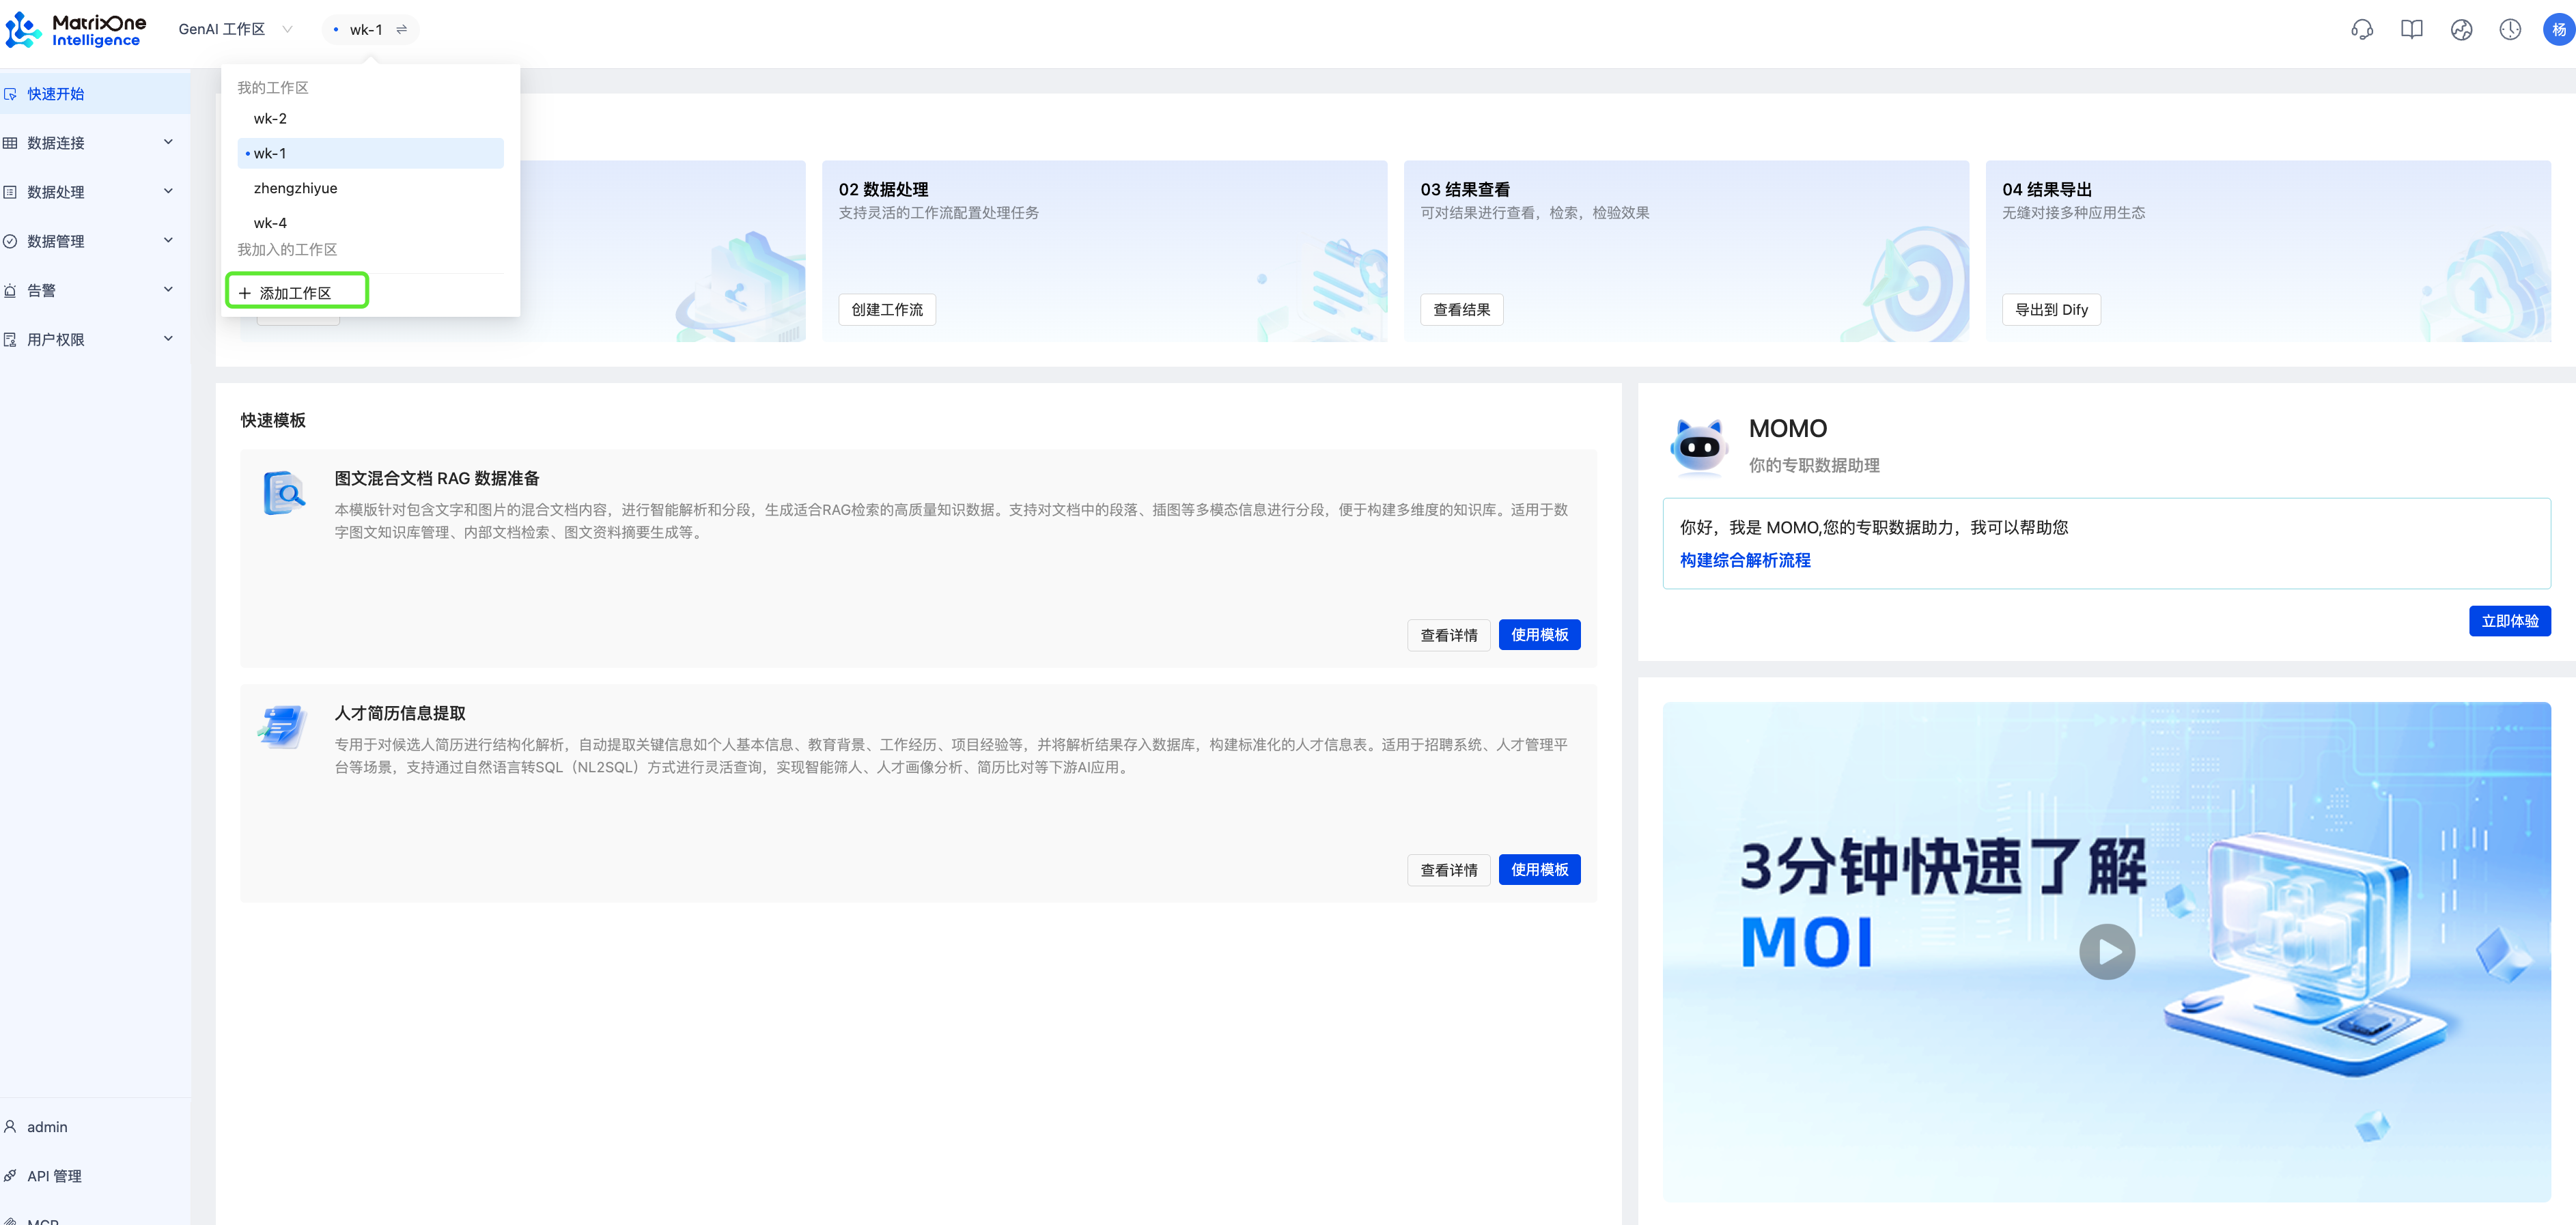
Task: Click the clock history icon
Action: [2510, 30]
